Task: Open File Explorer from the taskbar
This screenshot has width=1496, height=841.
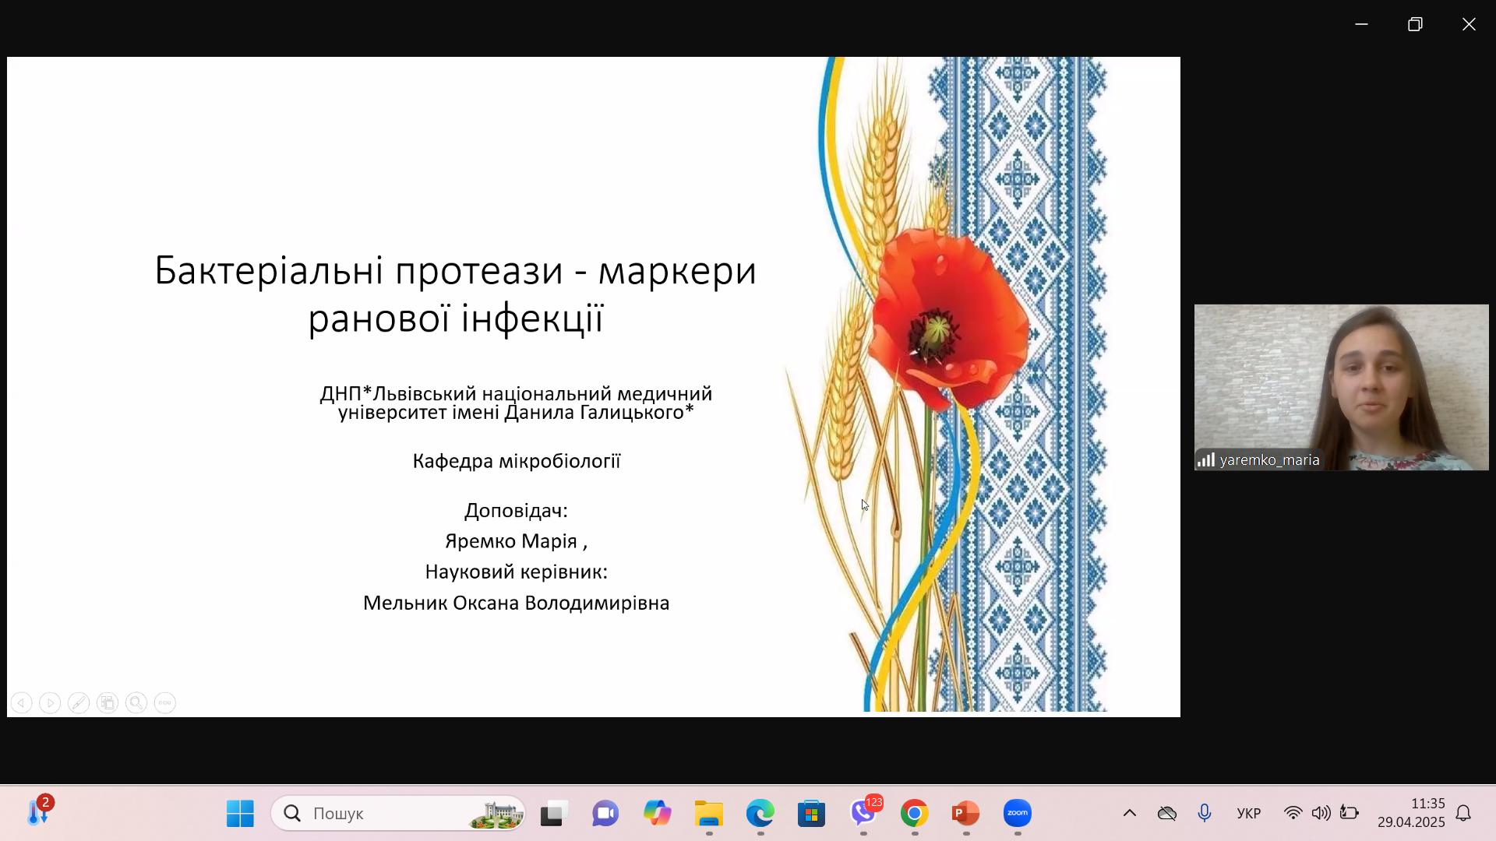Action: [709, 814]
